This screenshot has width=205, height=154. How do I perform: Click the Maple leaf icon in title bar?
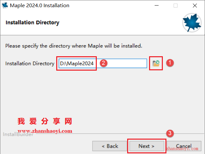pos(5,5)
